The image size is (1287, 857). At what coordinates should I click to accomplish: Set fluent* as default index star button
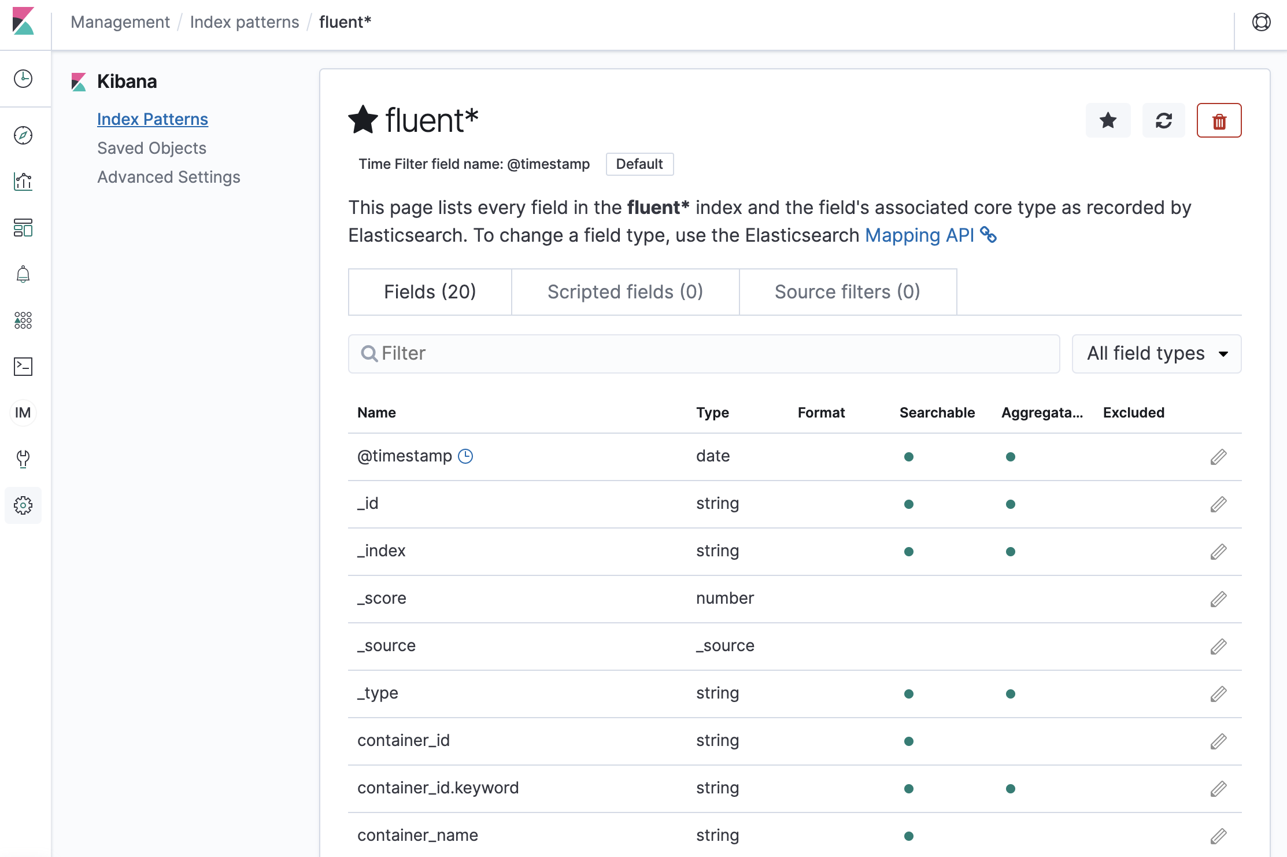coord(1108,121)
